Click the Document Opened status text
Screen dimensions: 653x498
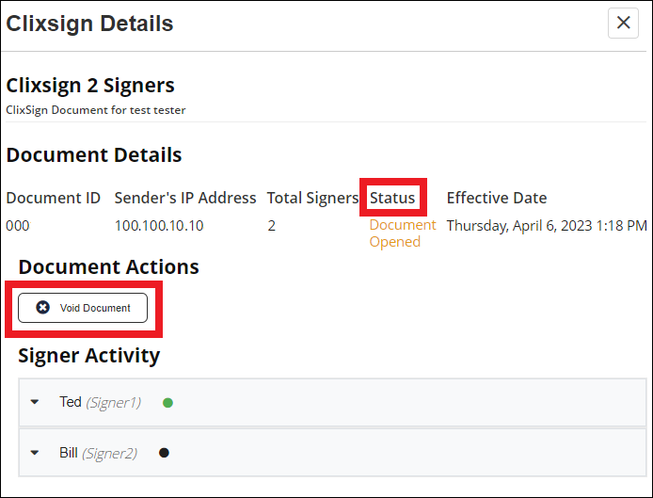pyautogui.click(x=402, y=233)
